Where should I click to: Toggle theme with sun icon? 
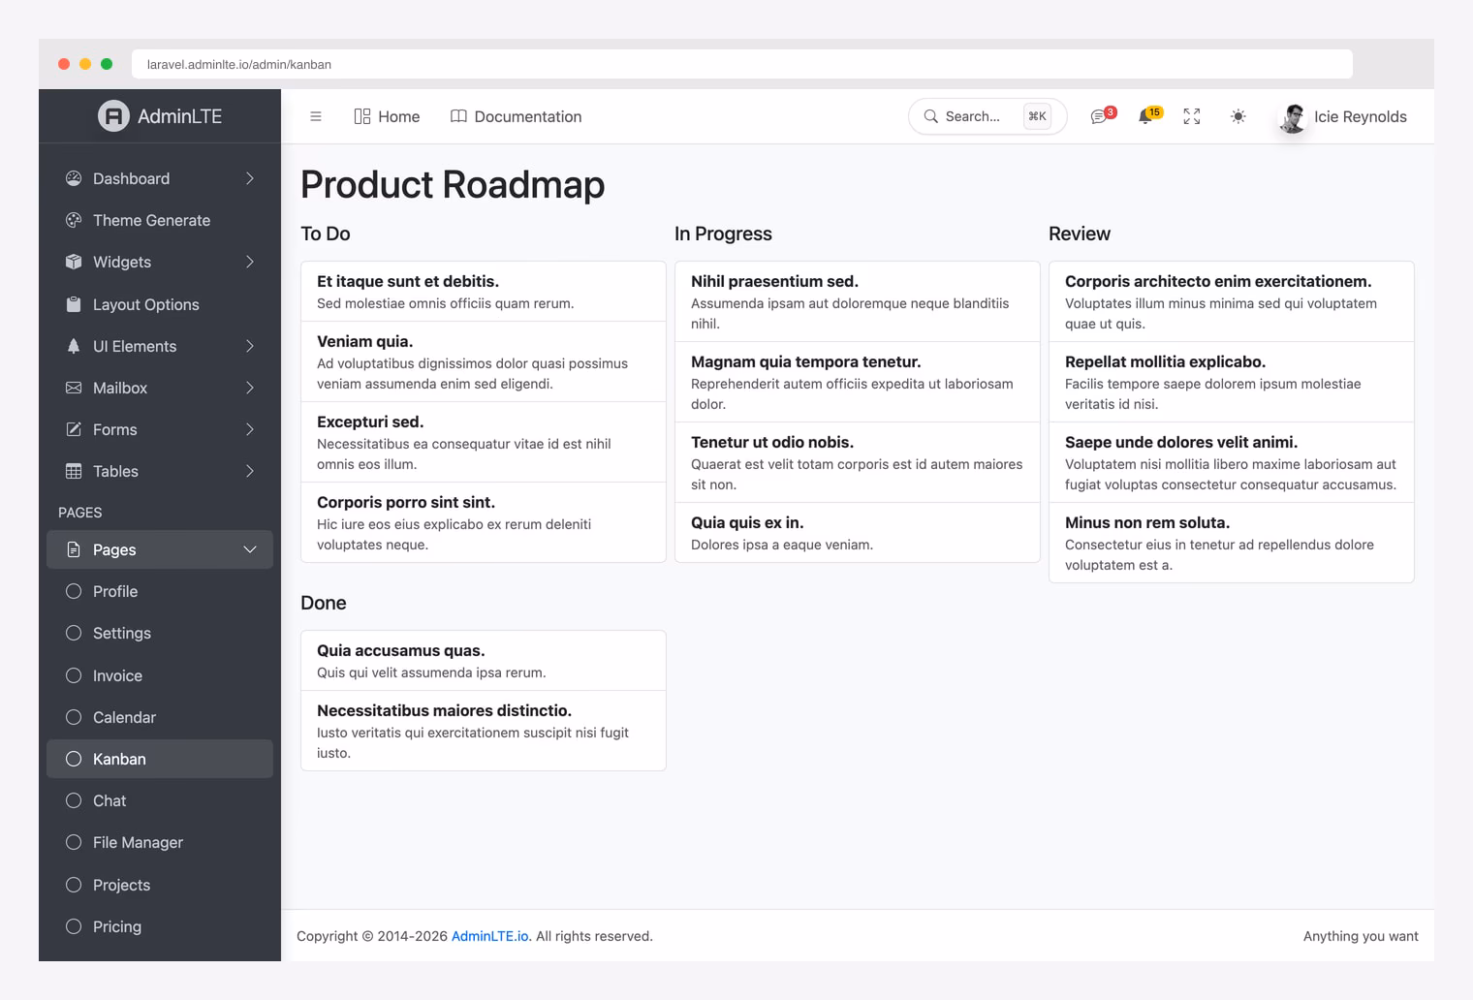[x=1238, y=116]
